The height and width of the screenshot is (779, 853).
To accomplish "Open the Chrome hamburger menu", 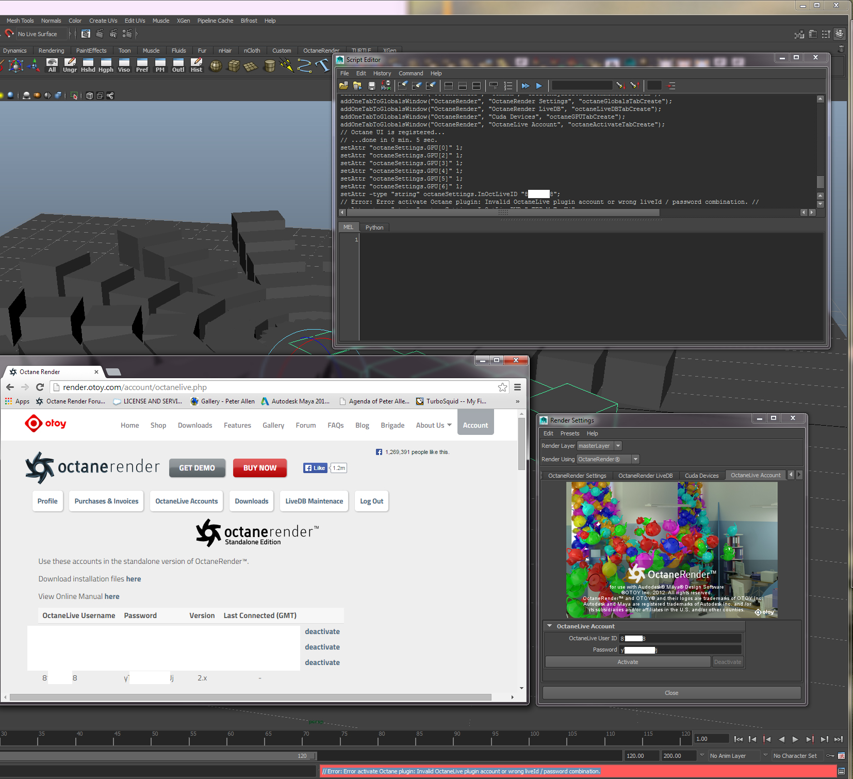I will pos(517,387).
